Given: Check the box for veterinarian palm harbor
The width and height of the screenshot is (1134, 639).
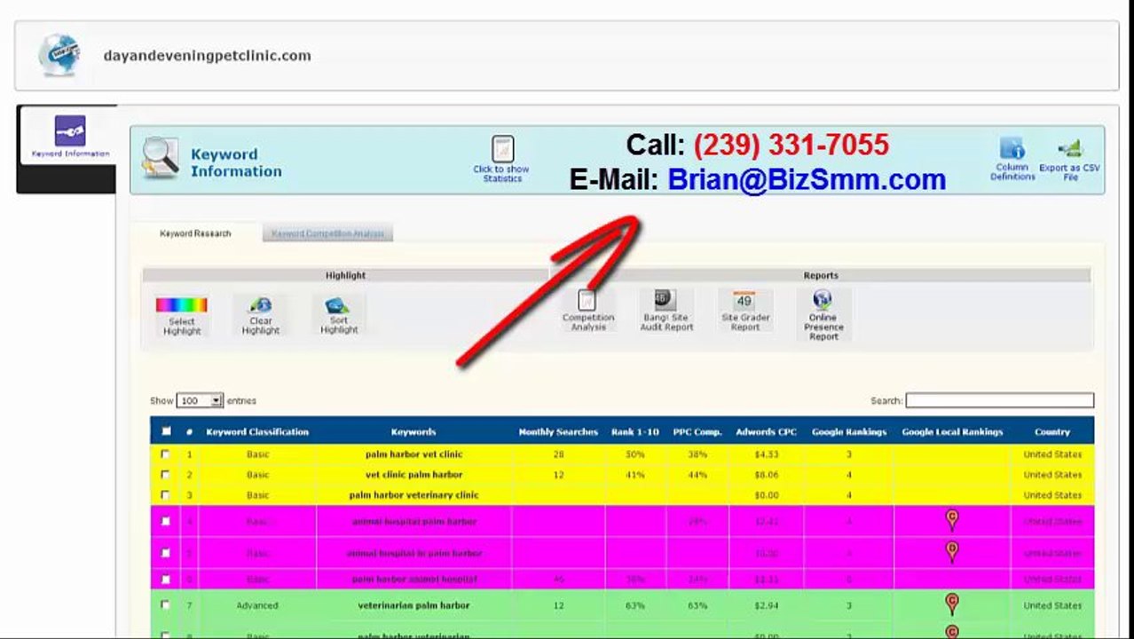Looking at the screenshot, I should 165,605.
